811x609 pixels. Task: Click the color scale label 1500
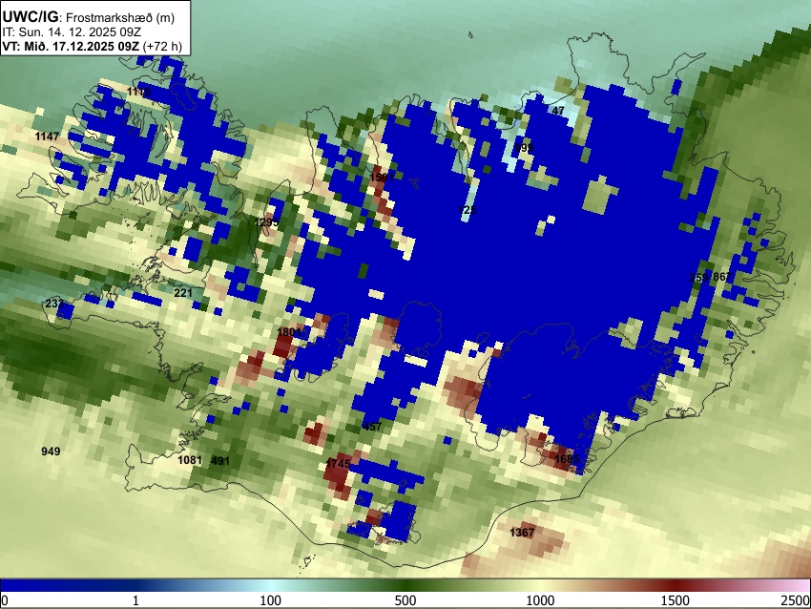tap(676, 600)
